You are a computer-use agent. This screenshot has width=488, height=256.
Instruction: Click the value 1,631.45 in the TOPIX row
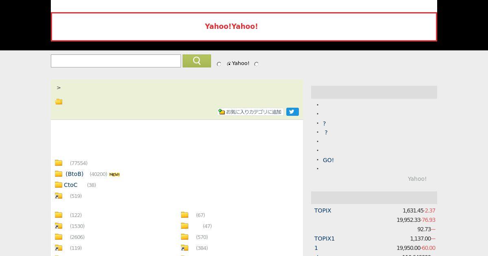(x=413, y=210)
